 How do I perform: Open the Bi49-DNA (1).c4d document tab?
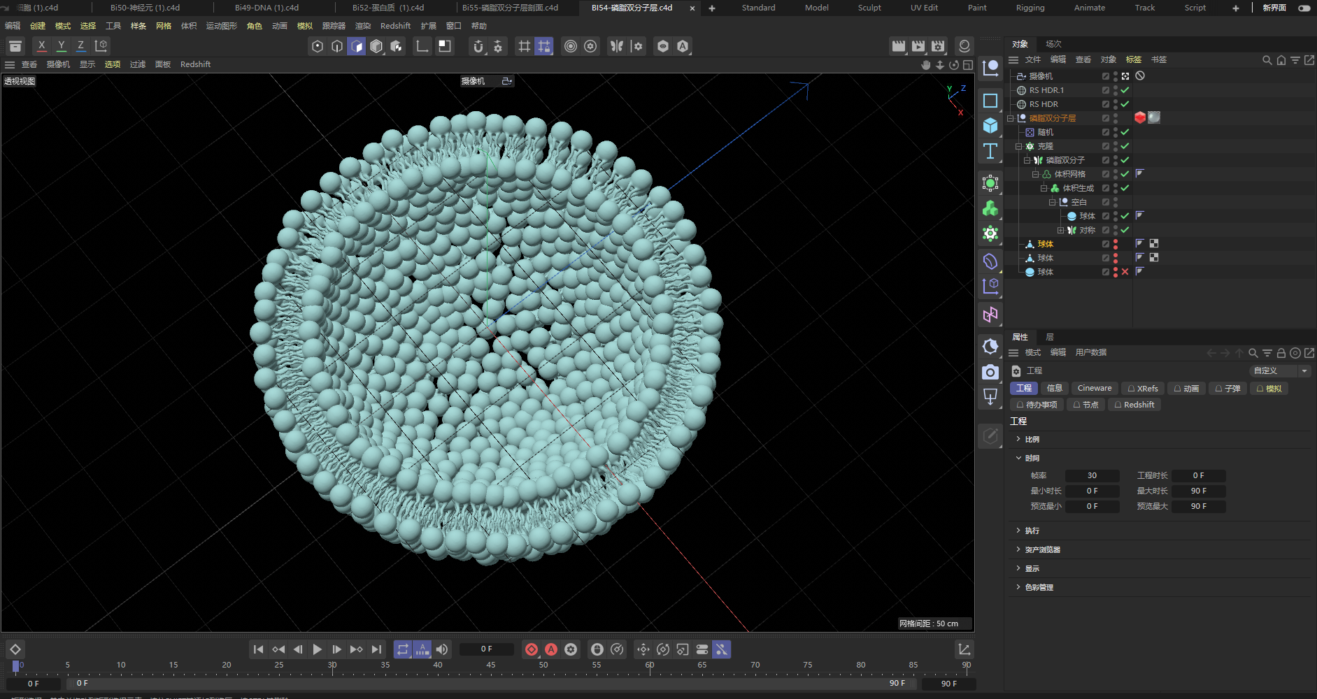pos(266,8)
